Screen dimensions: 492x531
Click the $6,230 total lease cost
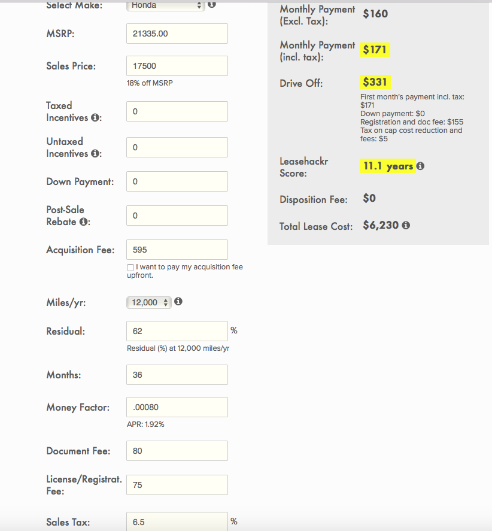click(x=381, y=225)
